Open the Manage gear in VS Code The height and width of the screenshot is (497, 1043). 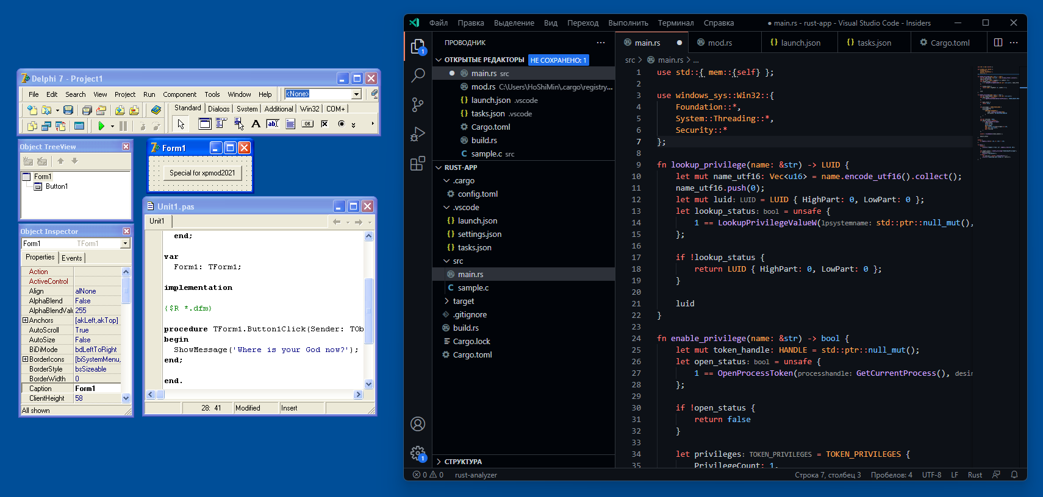point(418,453)
